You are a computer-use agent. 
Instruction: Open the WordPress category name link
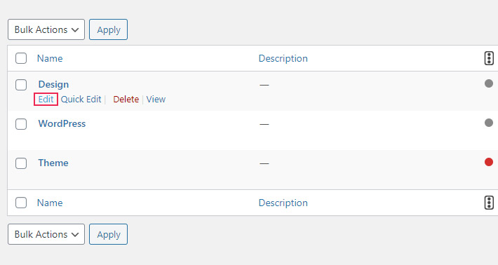(62, 123)
